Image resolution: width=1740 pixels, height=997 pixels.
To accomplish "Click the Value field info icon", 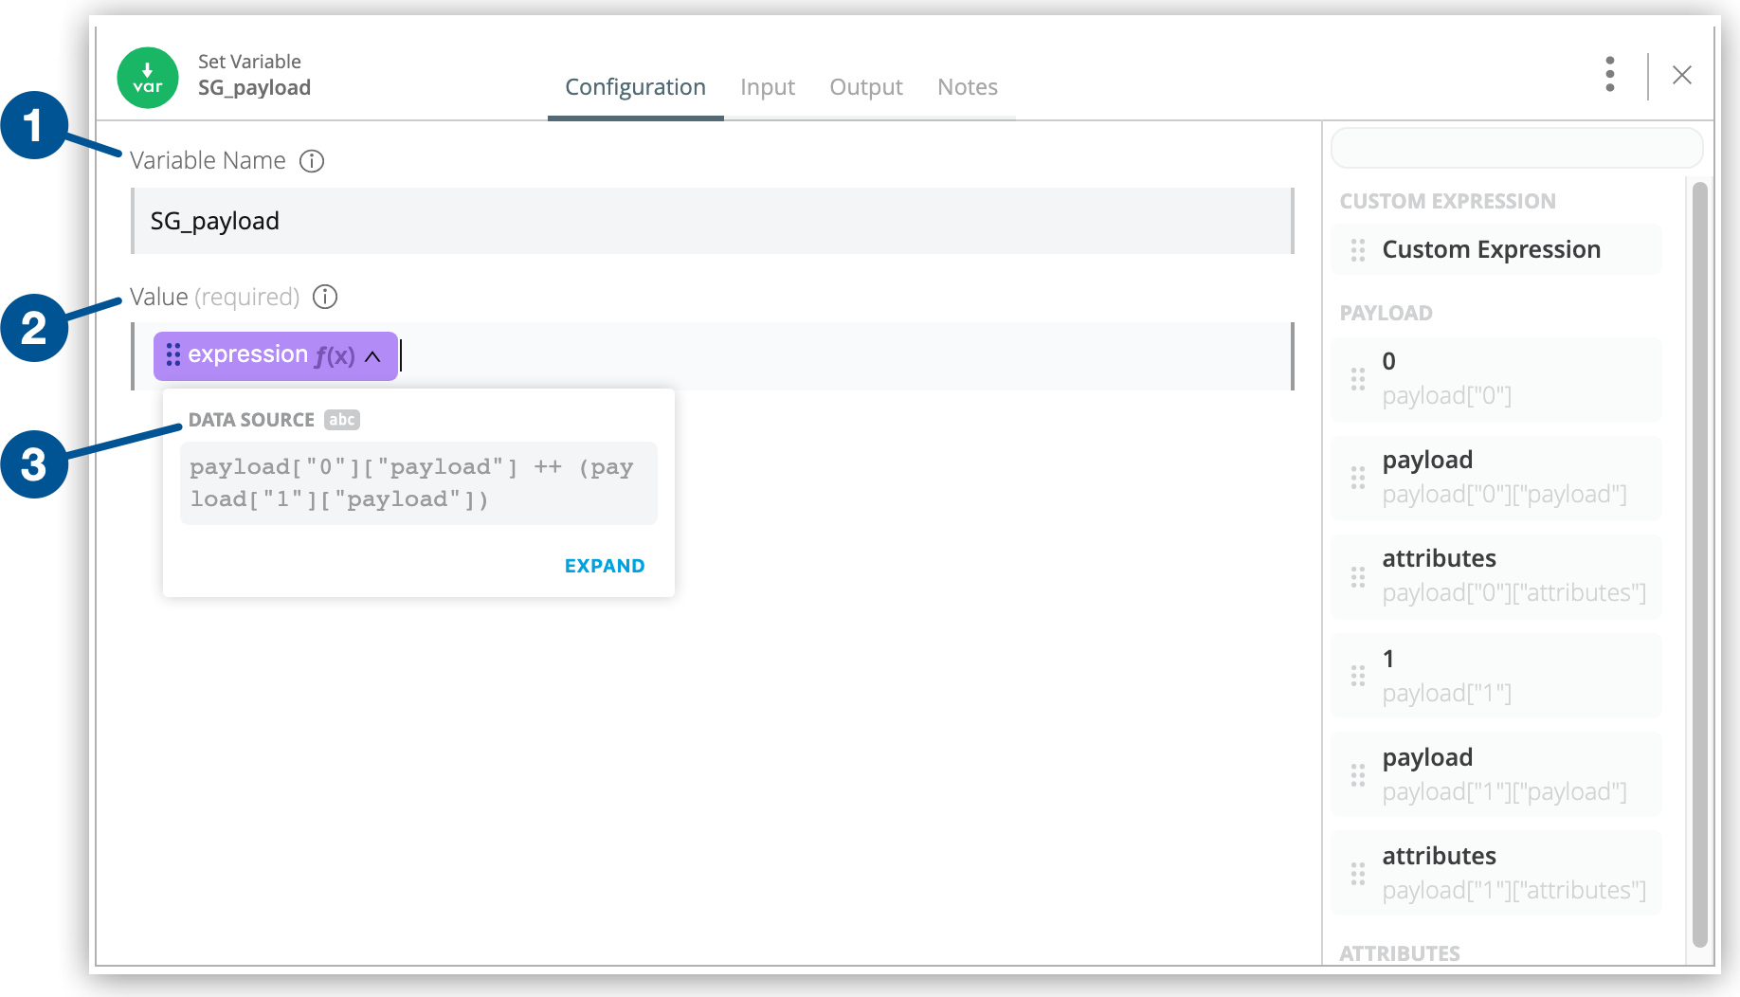I will point(325,298).
